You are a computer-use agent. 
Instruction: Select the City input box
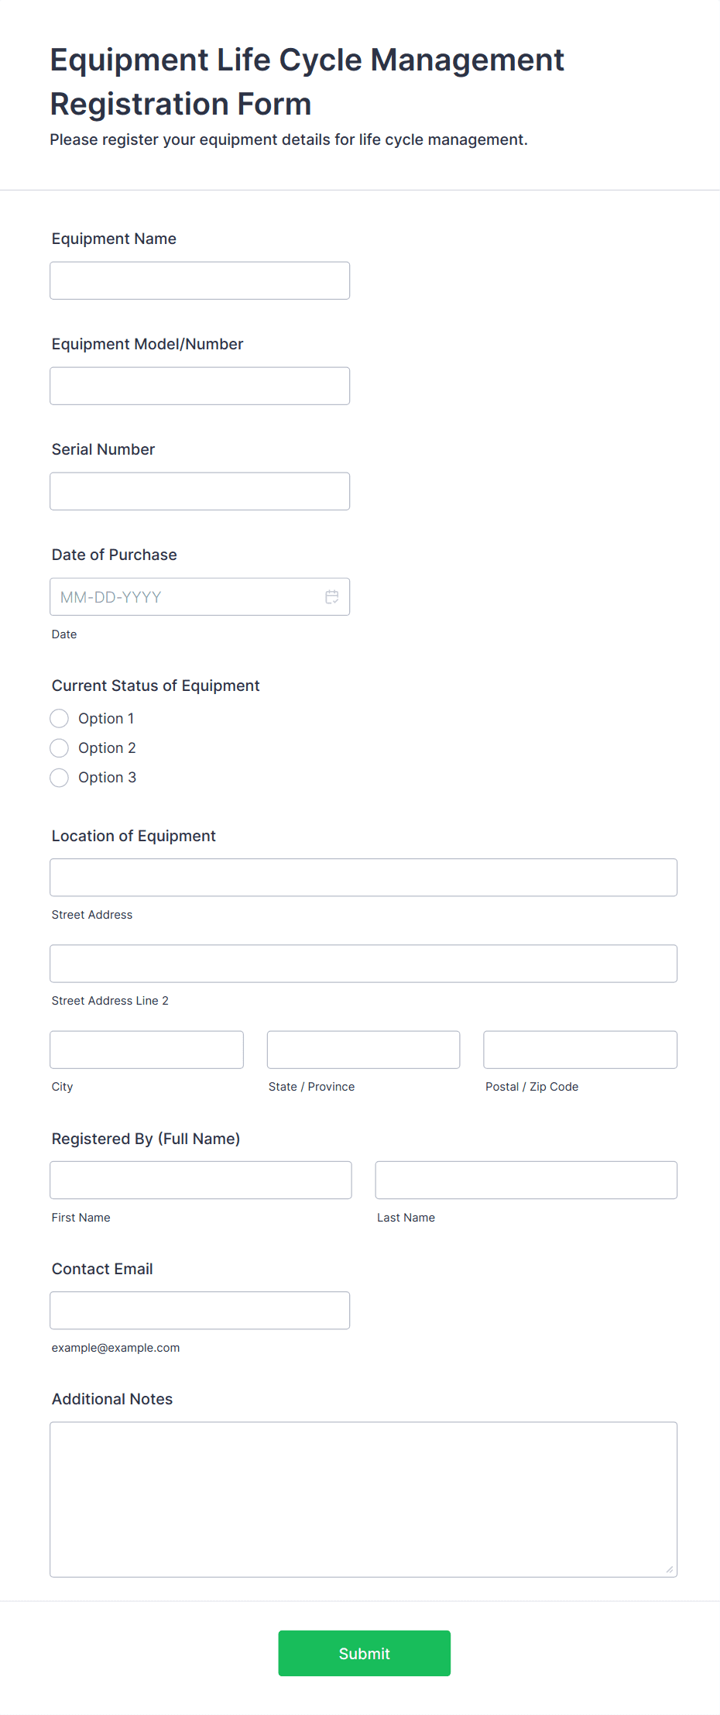(x=146, y=1050)
